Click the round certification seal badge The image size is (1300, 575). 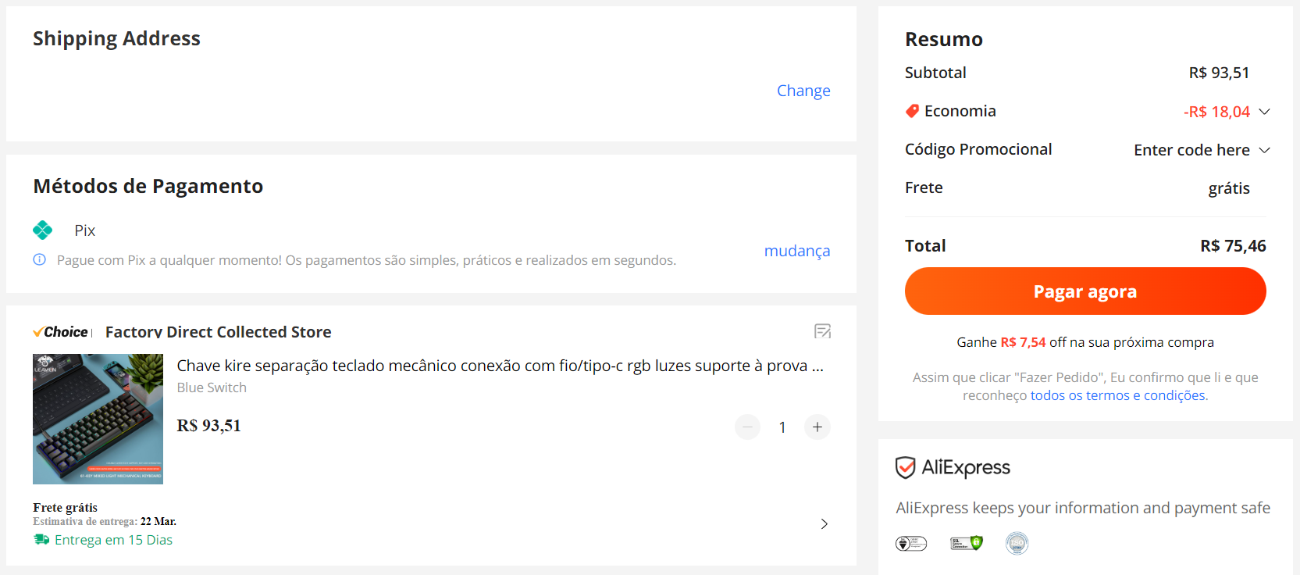[x=1017, y=543]
